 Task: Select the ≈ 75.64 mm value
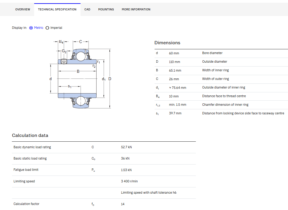(178, 88)
